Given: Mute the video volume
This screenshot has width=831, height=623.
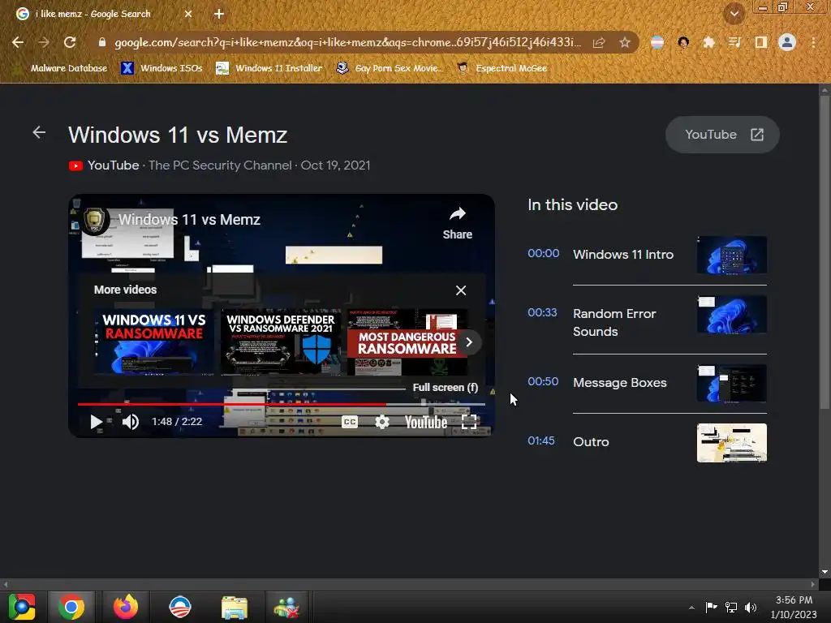Looking at the screenshot, I should (x=131, y=422).
